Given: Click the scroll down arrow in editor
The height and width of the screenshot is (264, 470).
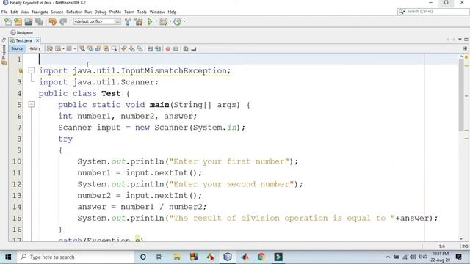Looking at the screenshot, I should click(461, 238).
